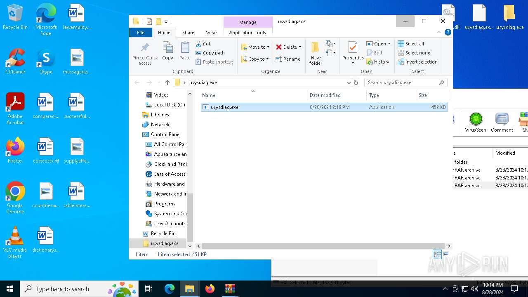Collapse the ribbon with chevron
This screenshot has height=297, width=528.
(439, 32)
